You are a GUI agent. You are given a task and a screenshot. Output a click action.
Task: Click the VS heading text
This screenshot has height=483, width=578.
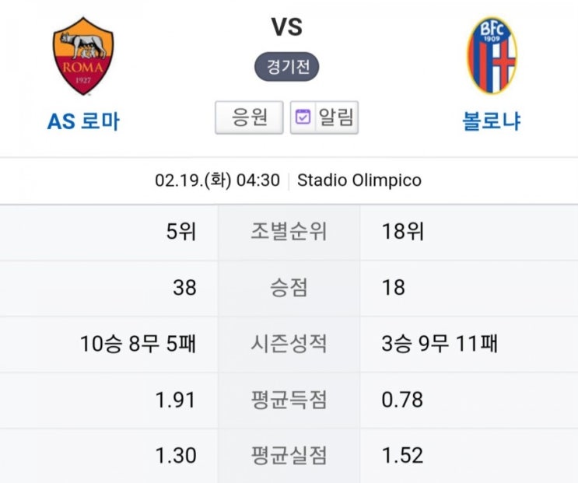click(x=287, y=27)
